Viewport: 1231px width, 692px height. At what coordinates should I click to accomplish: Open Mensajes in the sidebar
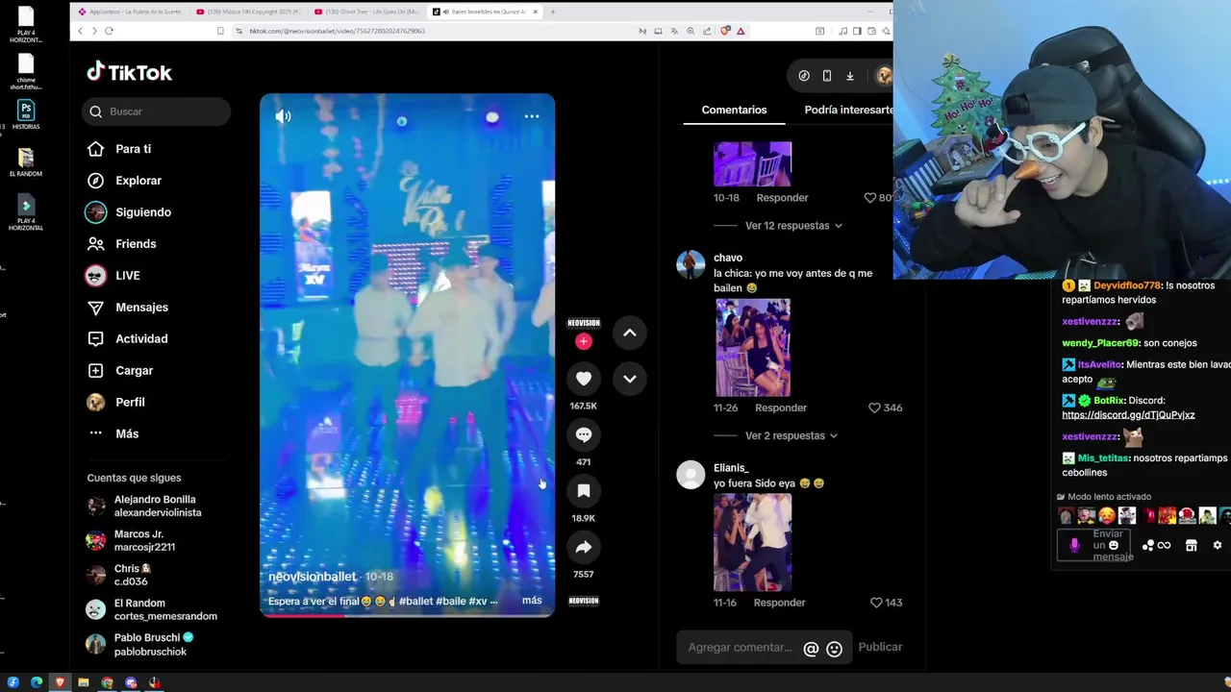141,308
